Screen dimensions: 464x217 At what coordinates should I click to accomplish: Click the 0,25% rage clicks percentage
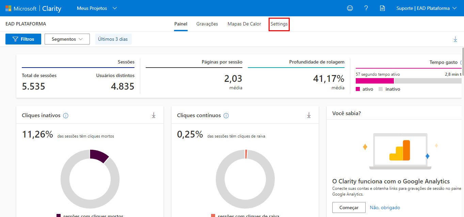coord(190,134)
